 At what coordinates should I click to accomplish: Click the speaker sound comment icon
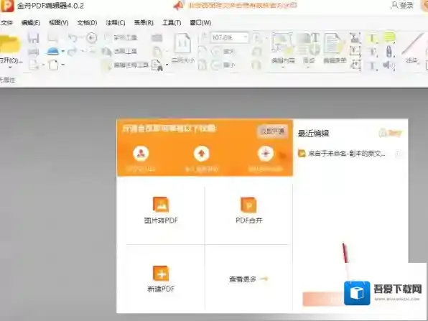389,65
